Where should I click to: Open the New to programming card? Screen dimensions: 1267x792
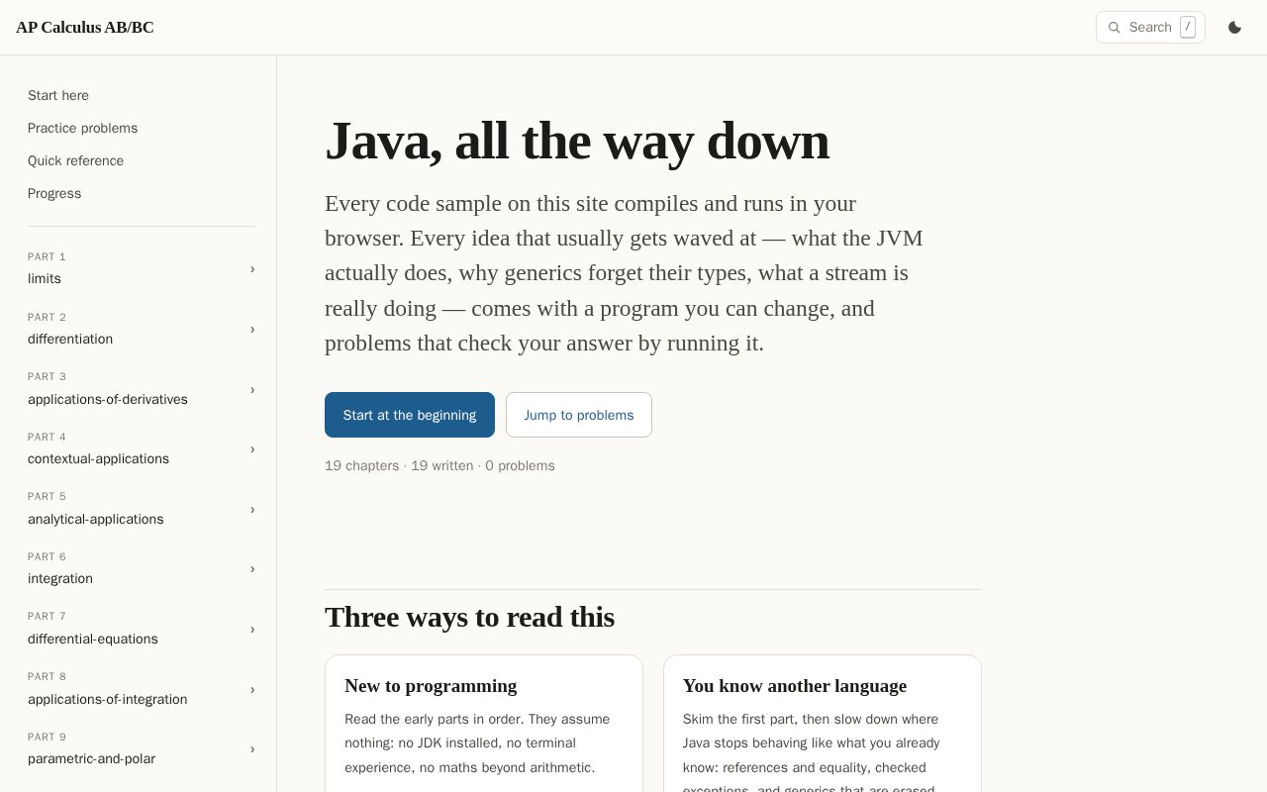pyautogui.click(x=484, y=723)
